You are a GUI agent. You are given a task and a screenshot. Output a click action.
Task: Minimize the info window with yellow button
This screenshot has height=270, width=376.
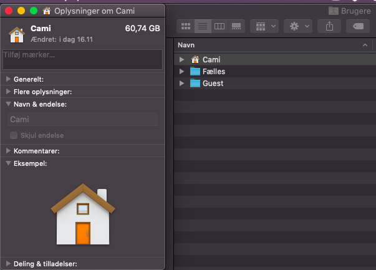[21, 11]
